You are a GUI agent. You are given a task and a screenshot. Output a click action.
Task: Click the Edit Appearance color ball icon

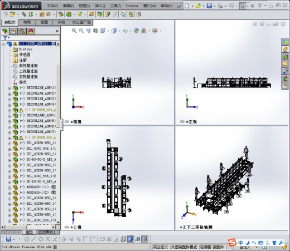tap(137, 31)
